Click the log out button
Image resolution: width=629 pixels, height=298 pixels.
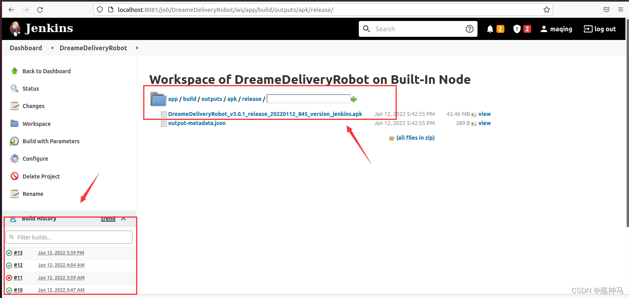600,29
